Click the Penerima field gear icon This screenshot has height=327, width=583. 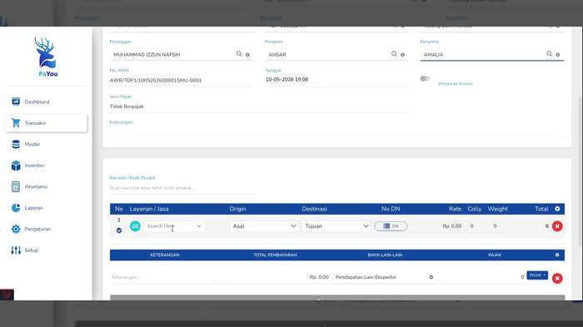[558, 55]
